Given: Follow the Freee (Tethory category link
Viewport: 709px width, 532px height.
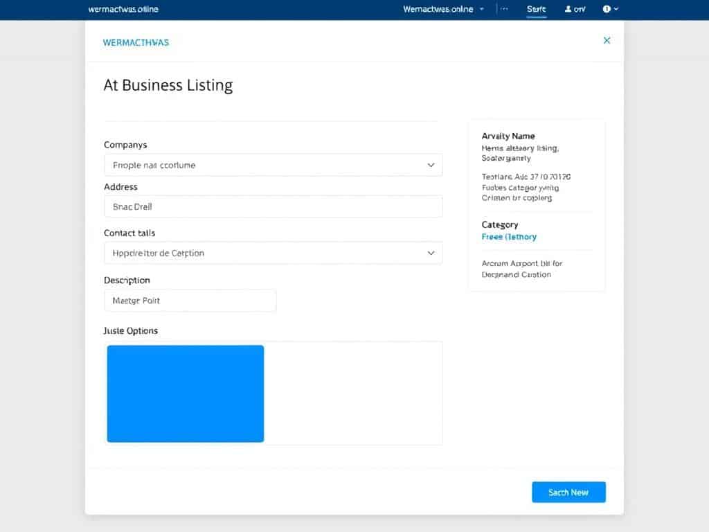Looking at the screenshot, I should [x=509, y=237].
